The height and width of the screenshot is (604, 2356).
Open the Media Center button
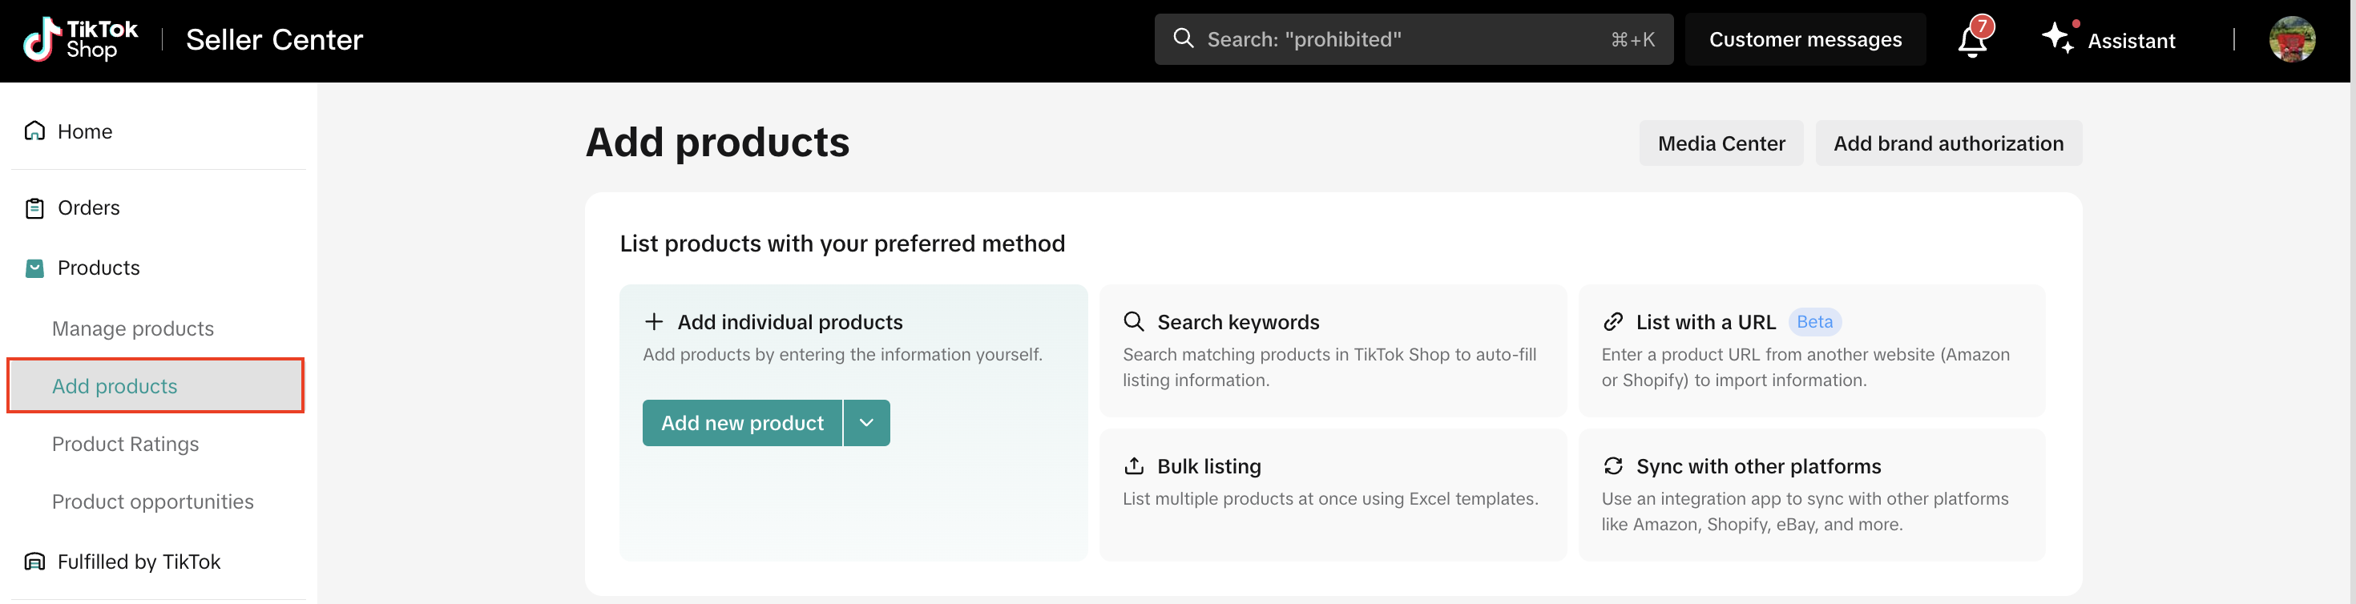pyautogui.click(x=1721, y=143)
